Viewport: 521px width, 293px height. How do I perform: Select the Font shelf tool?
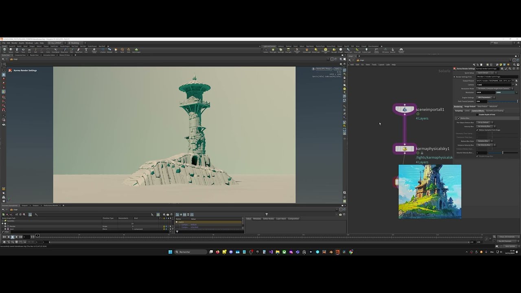(86, 50)
